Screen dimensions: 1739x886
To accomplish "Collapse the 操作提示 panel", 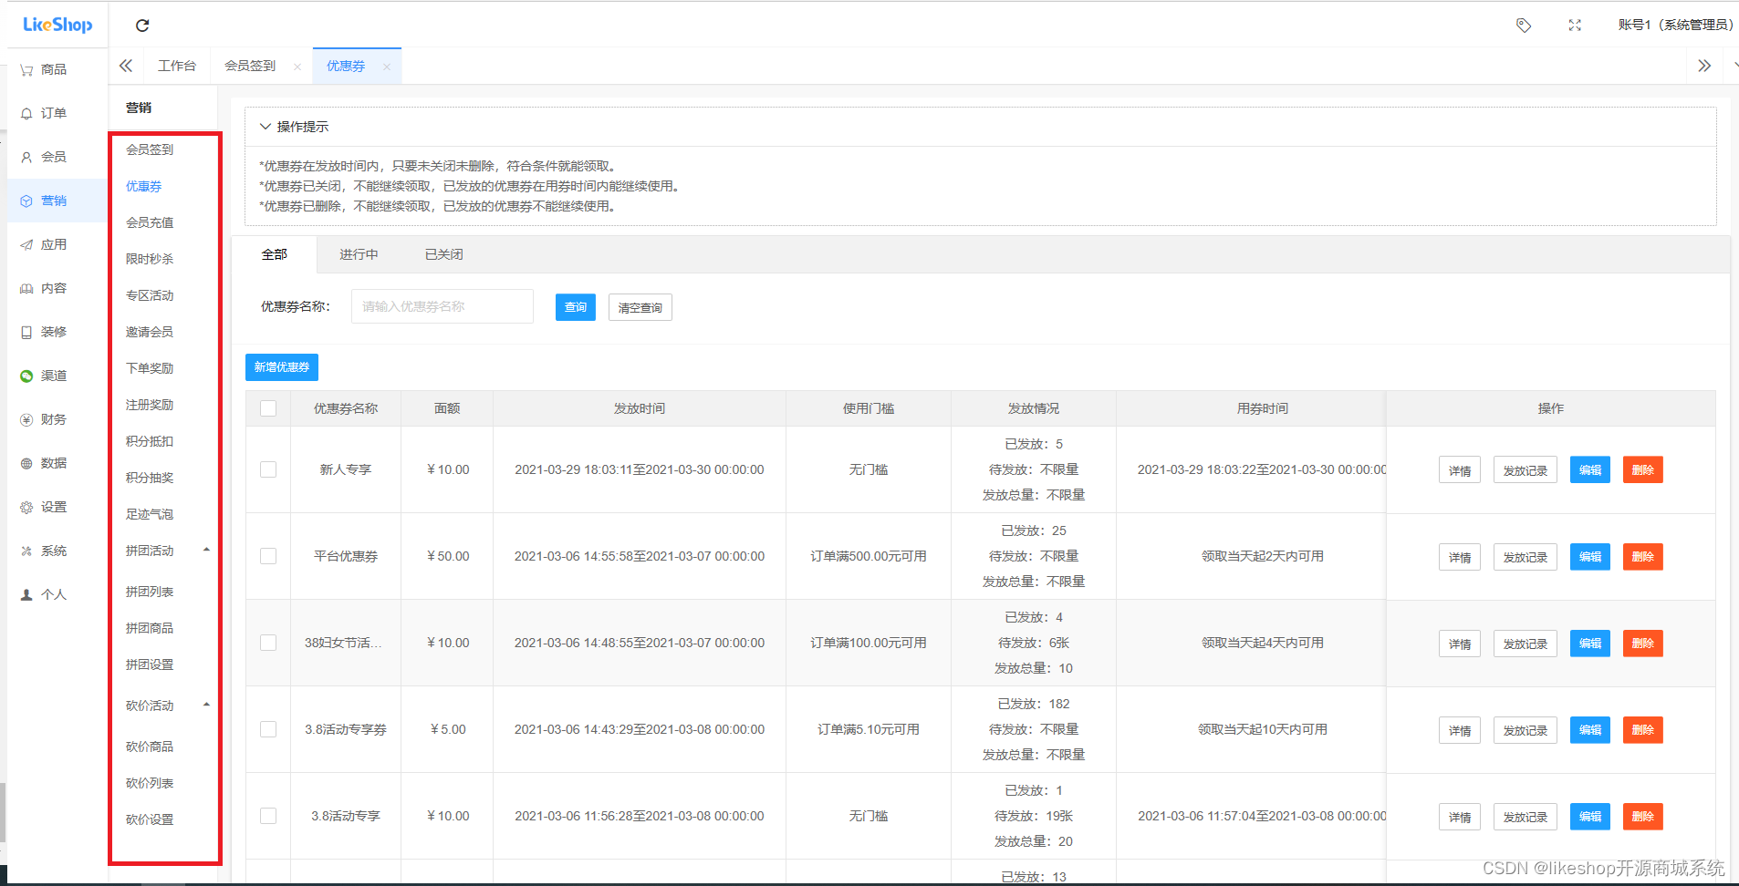I will [x=266, y=127].
